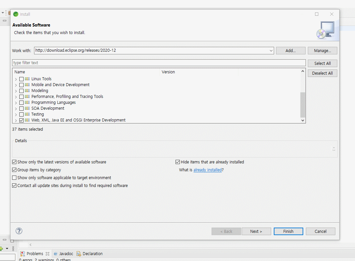Sort by the Version column header
355x261 pixels.
(199, 72)
